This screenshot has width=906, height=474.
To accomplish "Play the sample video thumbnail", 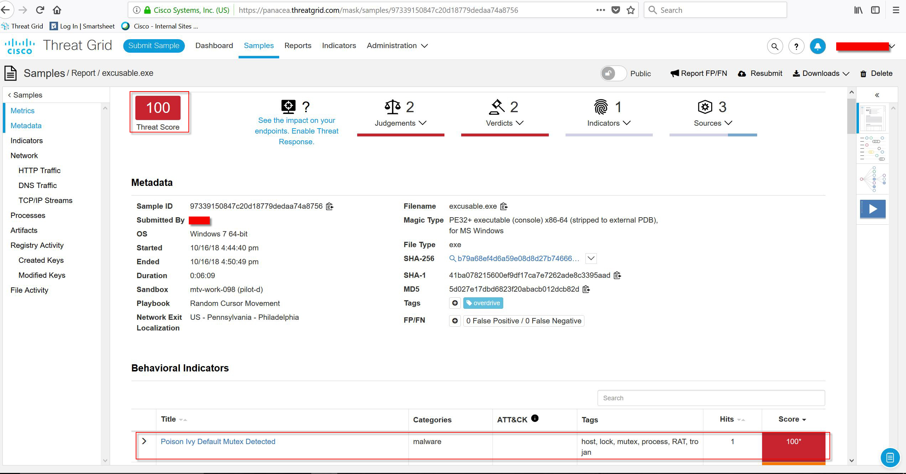I will click(x=873, y=209).
